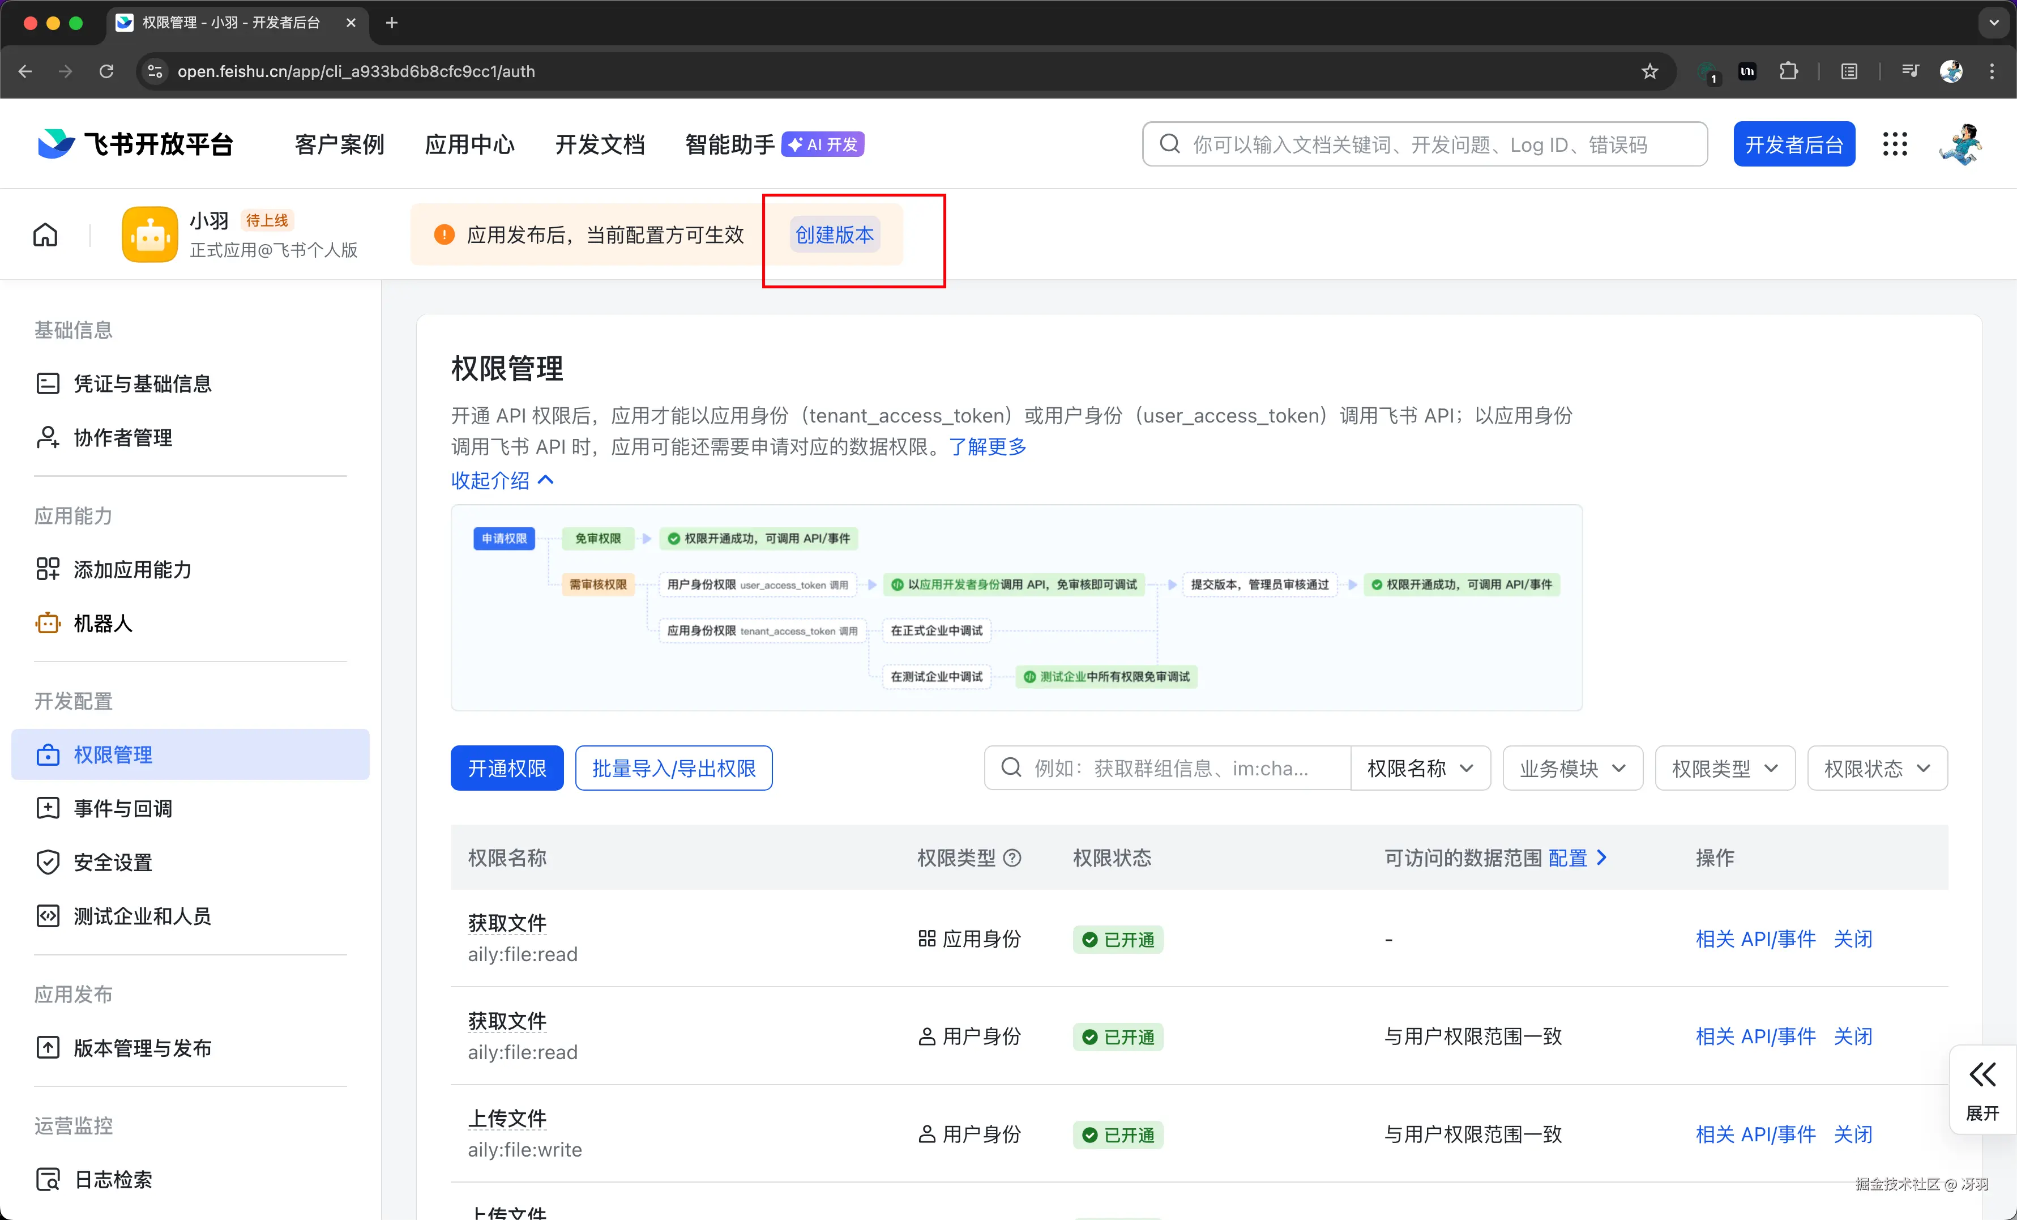The height and width of the screenshot is (1220, 2017).
Task: Bookmark page with the star icon
Action: coord(1650,71)
